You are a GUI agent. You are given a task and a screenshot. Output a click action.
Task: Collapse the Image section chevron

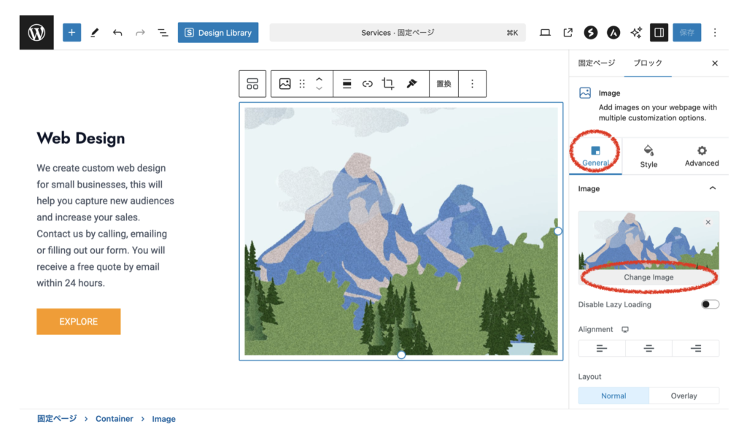coord(712,188)
